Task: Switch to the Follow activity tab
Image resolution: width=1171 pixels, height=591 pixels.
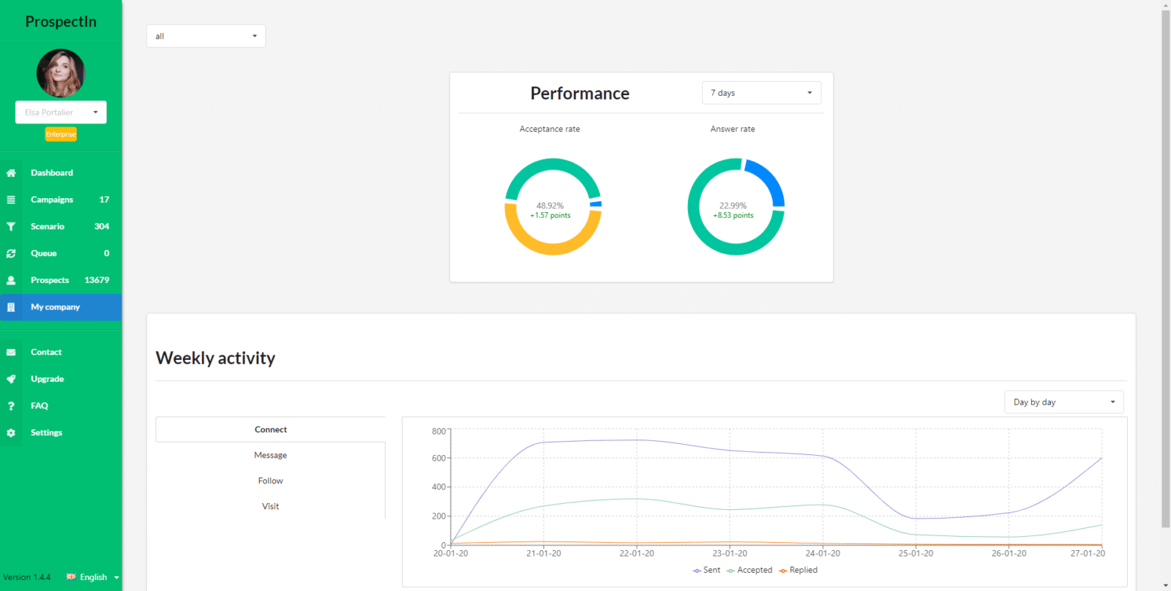Action: coord(270,481)
